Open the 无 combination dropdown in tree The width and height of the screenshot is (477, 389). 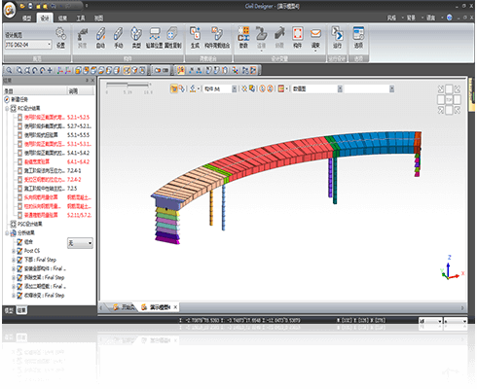pos(80,243)
